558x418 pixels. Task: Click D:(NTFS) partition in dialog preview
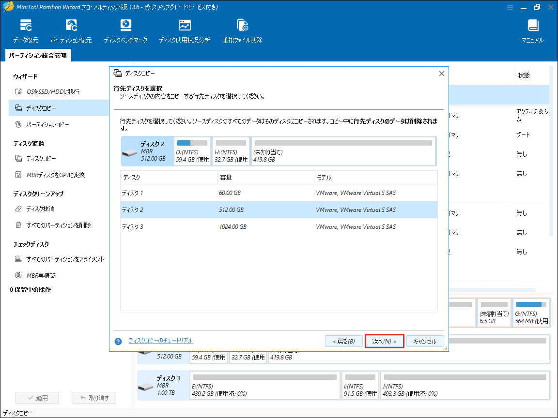(192, 151)
